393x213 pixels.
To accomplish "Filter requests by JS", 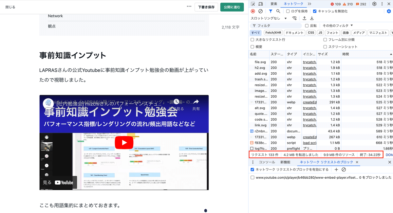I will 321,33.
